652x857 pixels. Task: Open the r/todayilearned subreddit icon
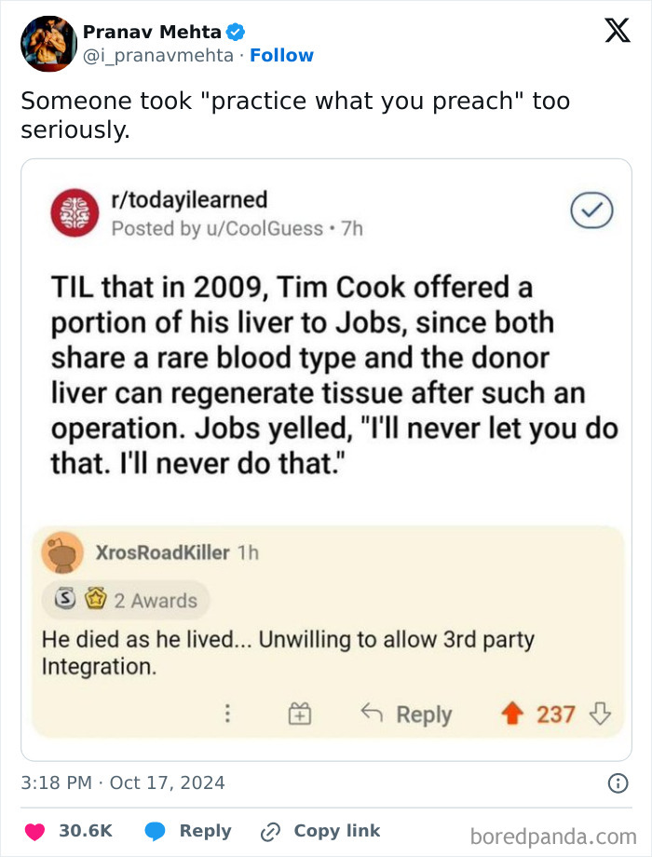pyautogui.click(x=73, y=212)
